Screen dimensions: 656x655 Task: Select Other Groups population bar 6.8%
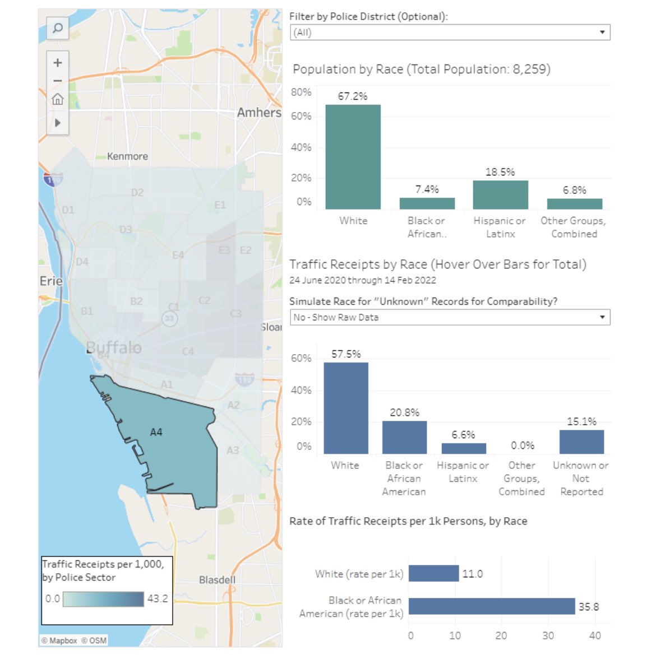click(x=574, y=203)
